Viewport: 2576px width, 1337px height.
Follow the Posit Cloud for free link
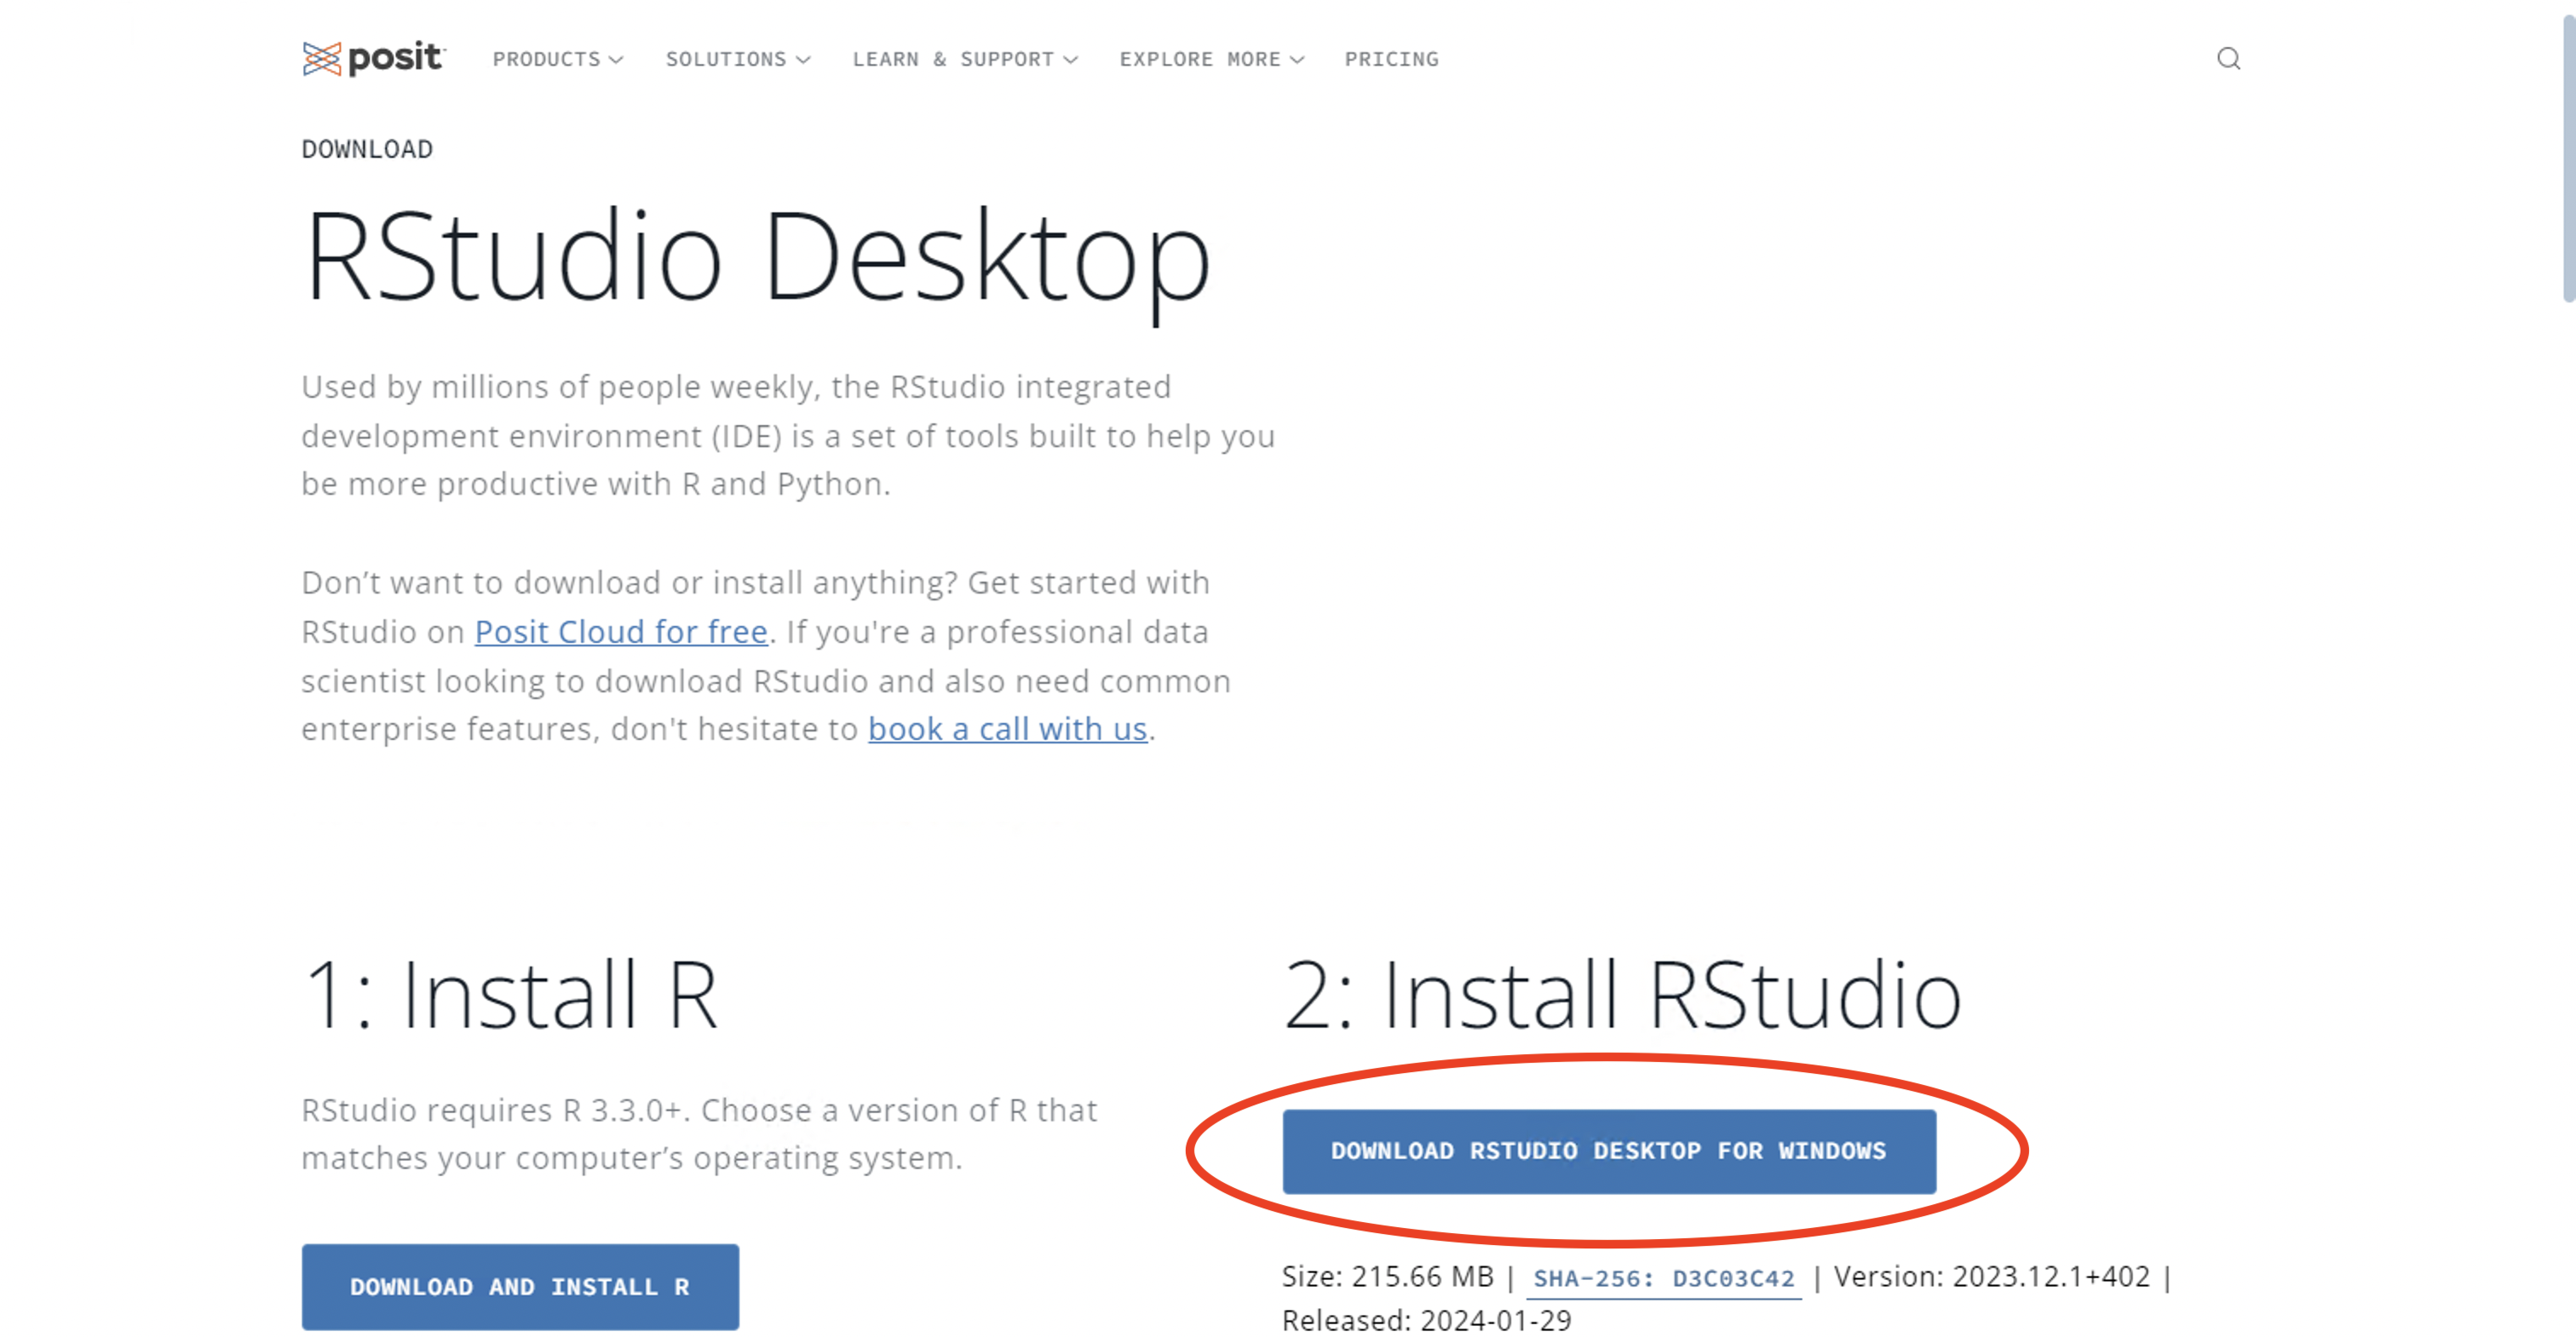[x=621, y=631]
